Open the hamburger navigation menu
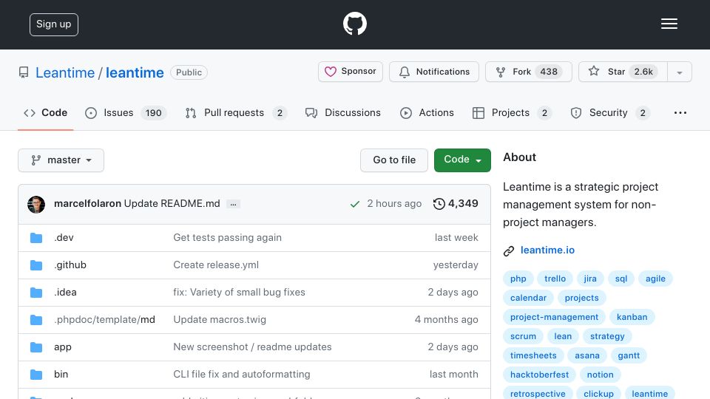710x399 pixels. [x=669, y=24]
